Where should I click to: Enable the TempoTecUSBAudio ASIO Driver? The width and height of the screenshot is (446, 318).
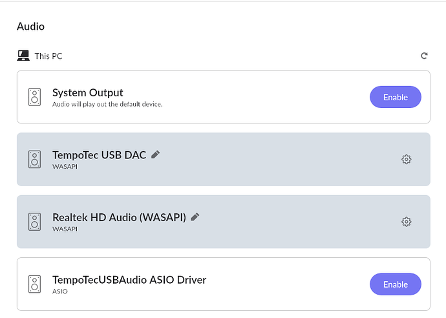tap(396, 284)
